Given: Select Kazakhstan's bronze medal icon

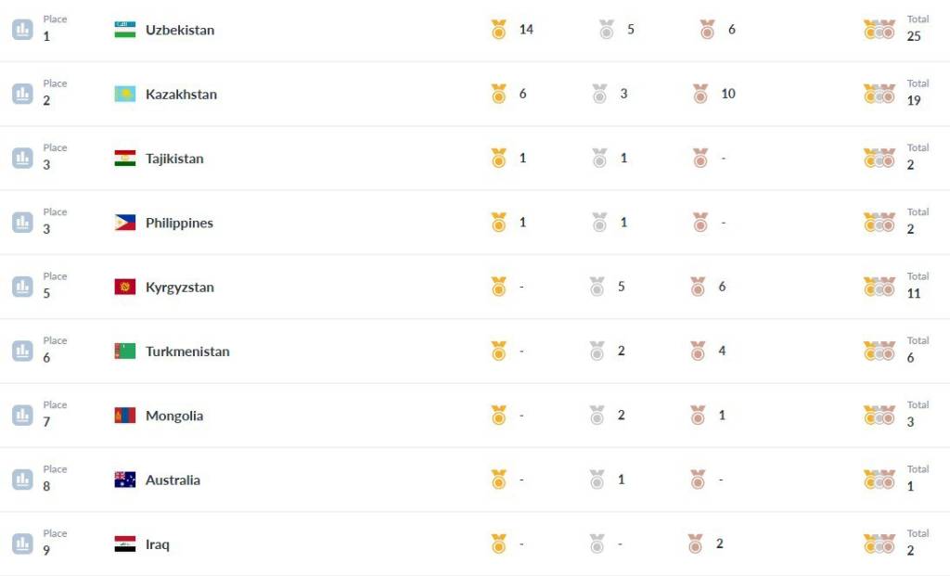Looking at the screenshot, I should tap(700, 94).
